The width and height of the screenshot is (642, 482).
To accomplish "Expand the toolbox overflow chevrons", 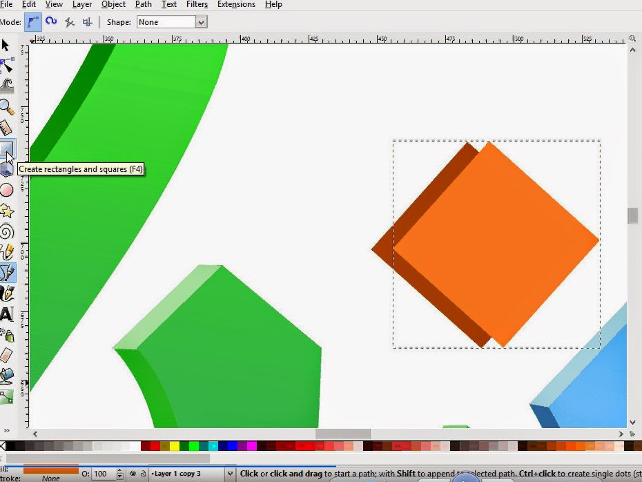I will pos(6,430).
